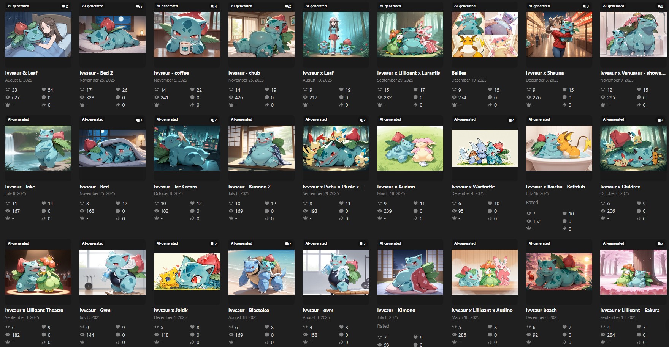The height and width of the screenshot is (347, 669).
Task: Open the 'Ivysaur x Pichu x Plusle x ...' title
Action: pyautogui.click(x=334, y=187)
